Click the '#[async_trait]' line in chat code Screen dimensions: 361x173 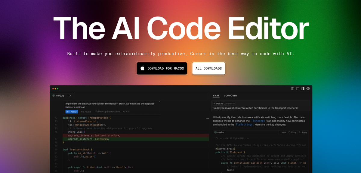(225, 149)
